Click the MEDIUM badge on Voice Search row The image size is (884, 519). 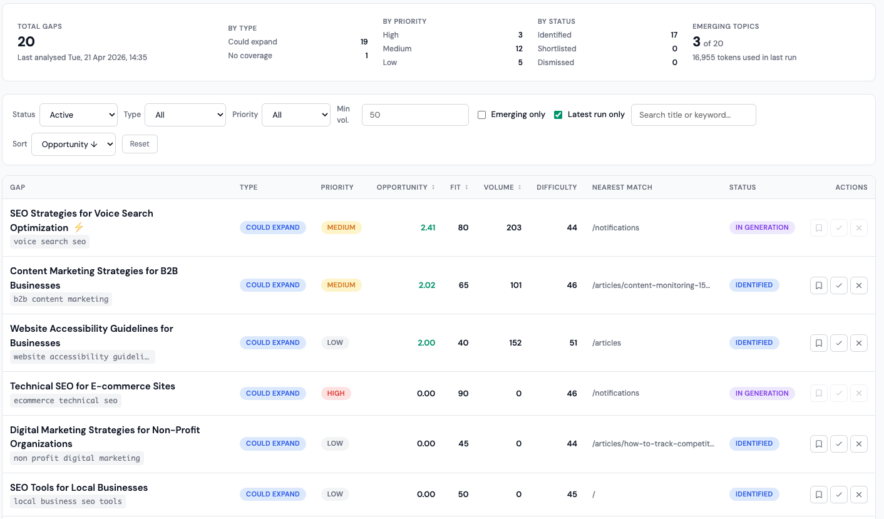pyautogui.click(x=341, y=228)
